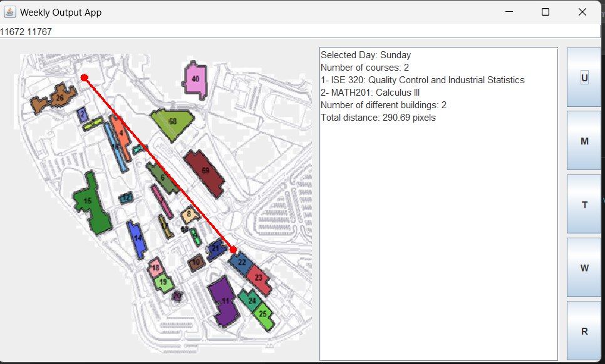Image resolution: width=605 pixels, height=364 pixels.
Task: Maximize the Weekly Output App window
Action: pyautogui.click(x=546, y=12)
